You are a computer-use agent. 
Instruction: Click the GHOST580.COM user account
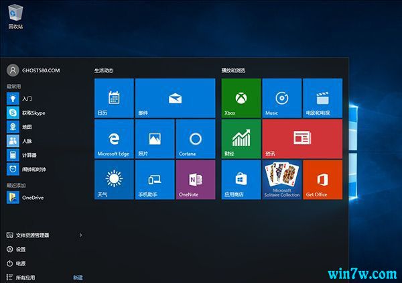pyautogui.click(x=33, y=70)
